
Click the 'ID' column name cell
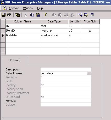(x=23, y=26)
